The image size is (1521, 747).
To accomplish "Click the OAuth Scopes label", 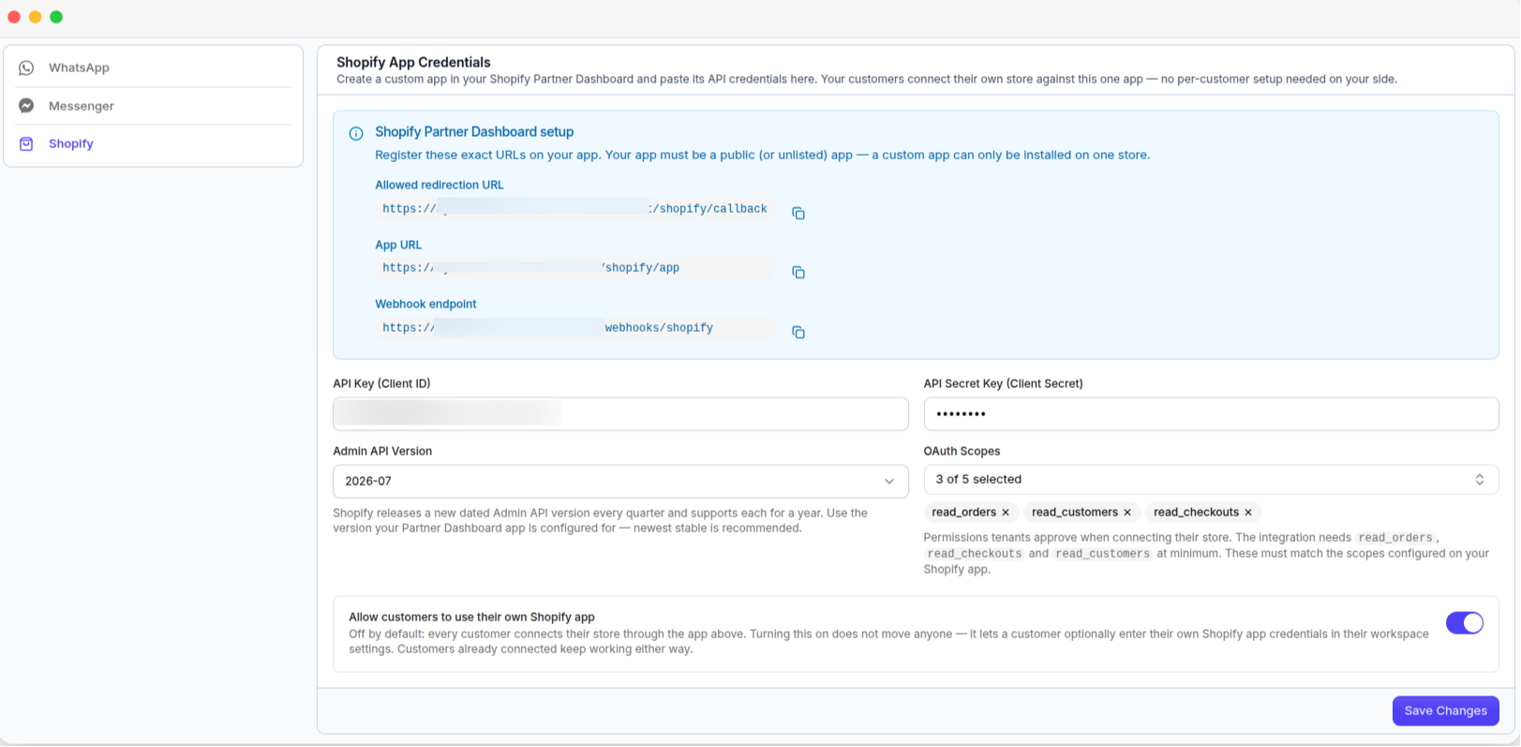I will (962, 451).
